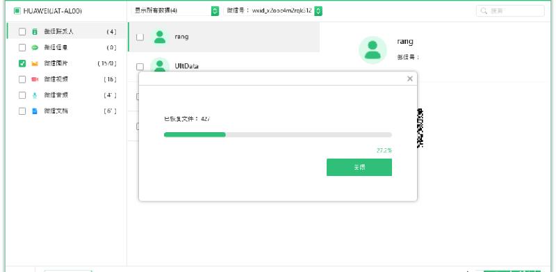Select the UltData contact checkbox
556x272 pixels.
(x=140, y=66)
